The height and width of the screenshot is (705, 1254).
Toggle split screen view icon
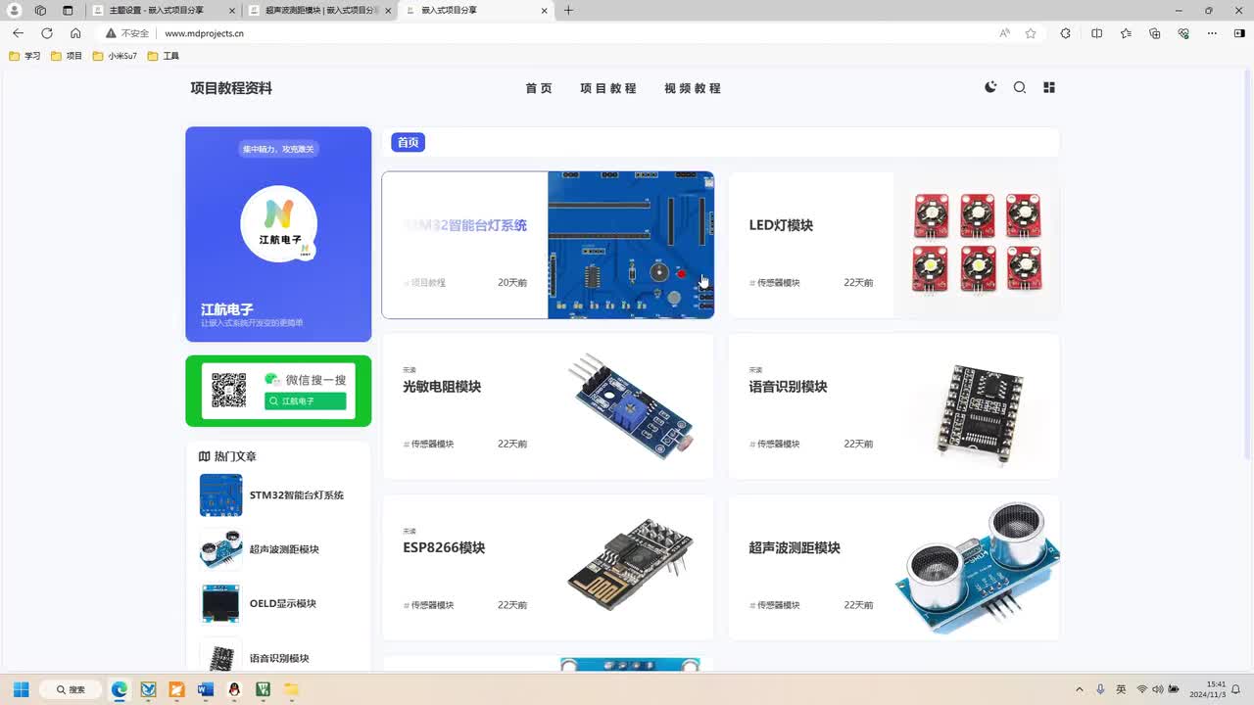pos(1096,33)
